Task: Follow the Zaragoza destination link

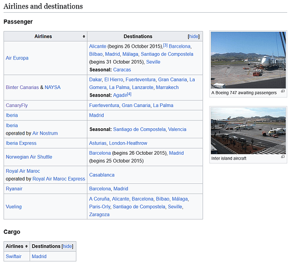Action: tap(99, 215)
